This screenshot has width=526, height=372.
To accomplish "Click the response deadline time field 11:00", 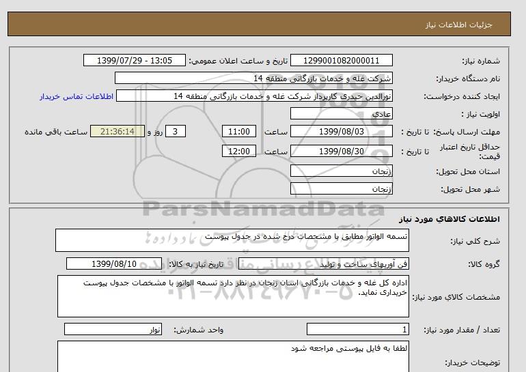I will [x=239, y=132].
